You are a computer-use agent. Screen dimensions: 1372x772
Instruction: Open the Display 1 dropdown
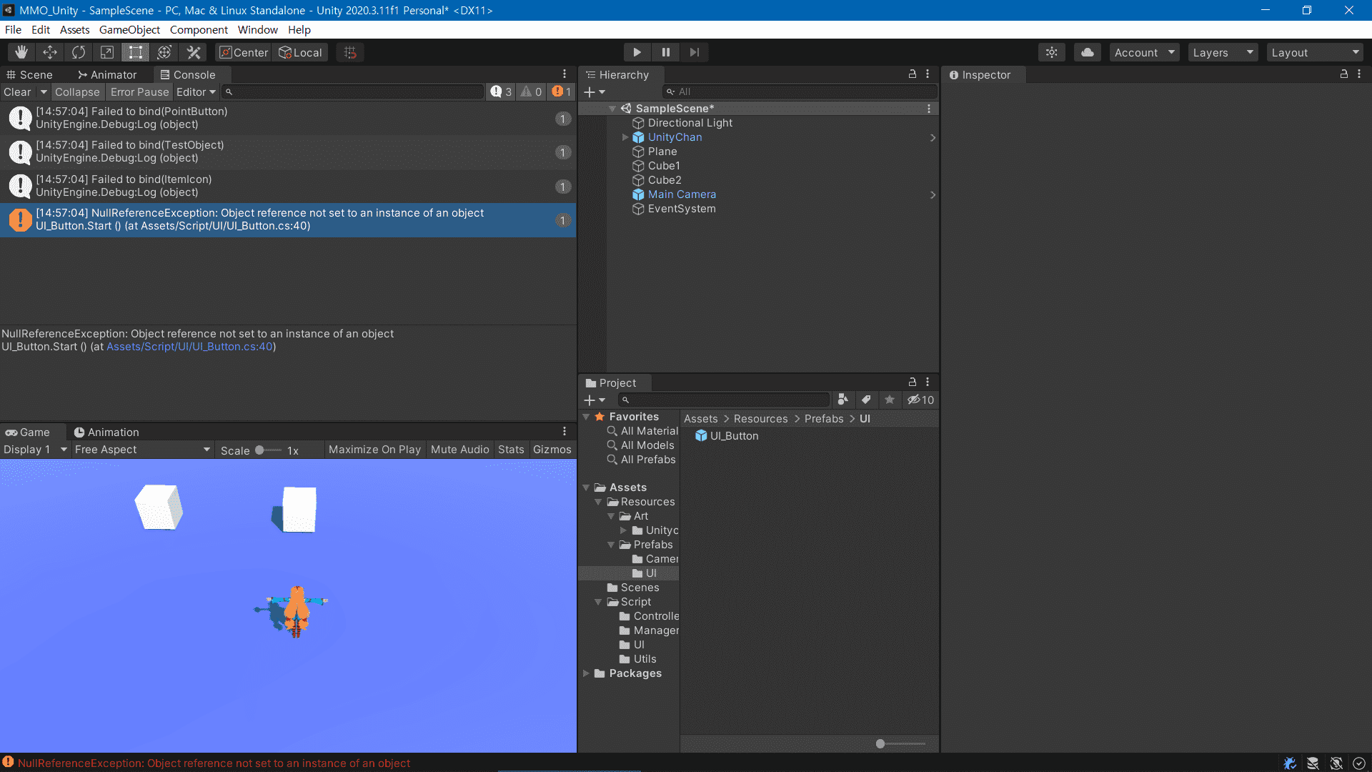coord(35,450)
